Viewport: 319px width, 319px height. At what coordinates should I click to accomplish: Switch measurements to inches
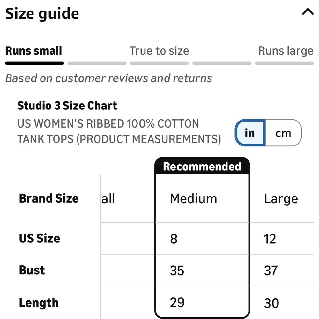(250, 133)
